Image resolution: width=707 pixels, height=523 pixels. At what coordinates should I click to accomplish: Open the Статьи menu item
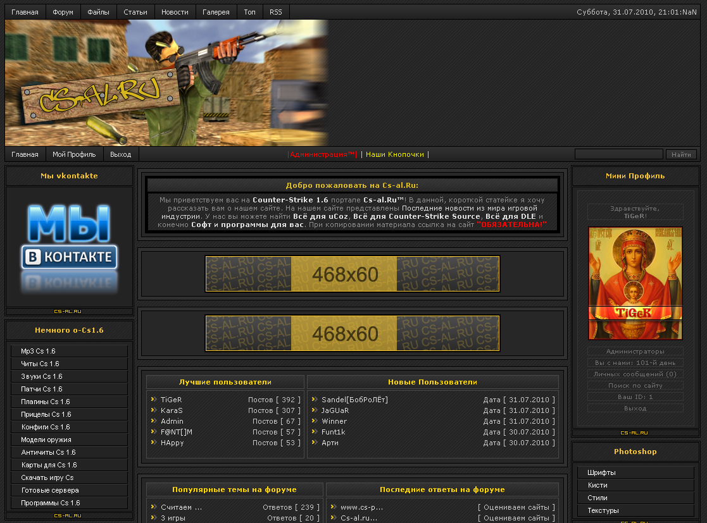pyautogui.click(x=135, y=12)
